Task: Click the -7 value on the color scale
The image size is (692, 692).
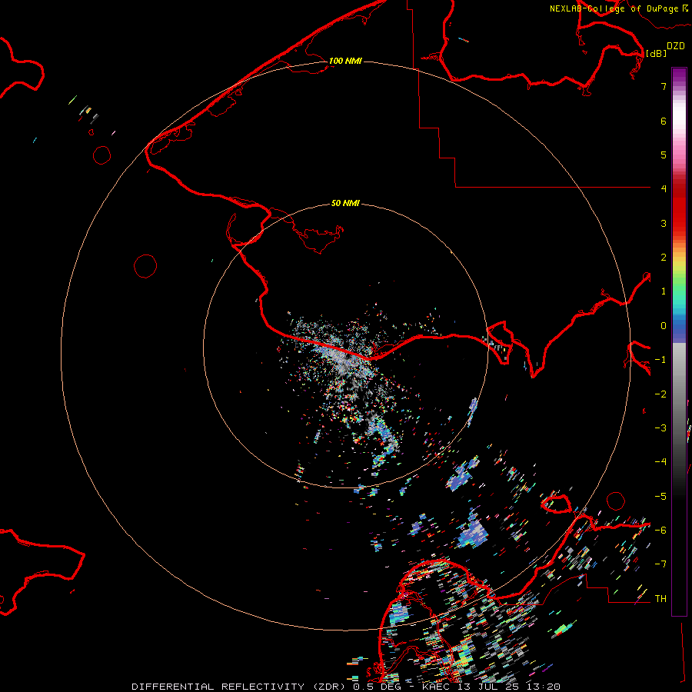Action: click(660, 564)
